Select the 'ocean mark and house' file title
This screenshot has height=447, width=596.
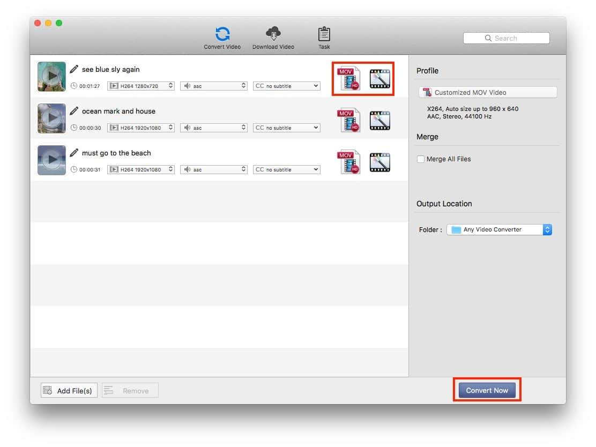tap(118, 111)
